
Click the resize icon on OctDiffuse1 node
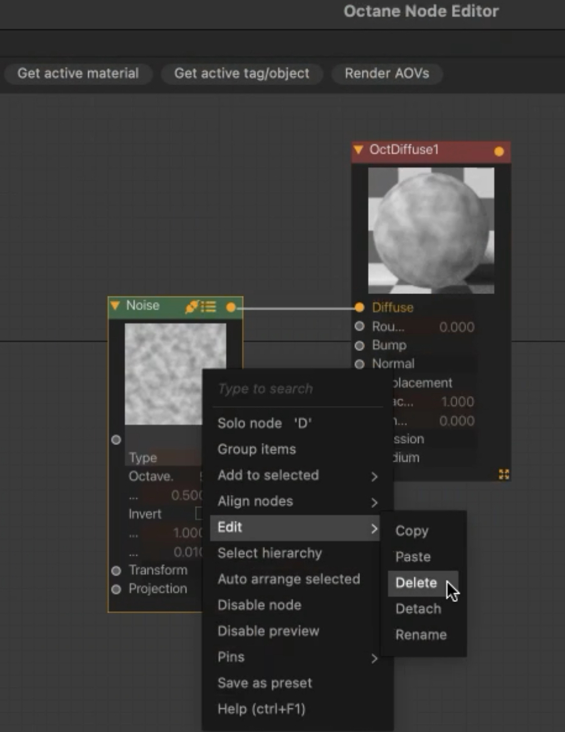pos(504,474)
